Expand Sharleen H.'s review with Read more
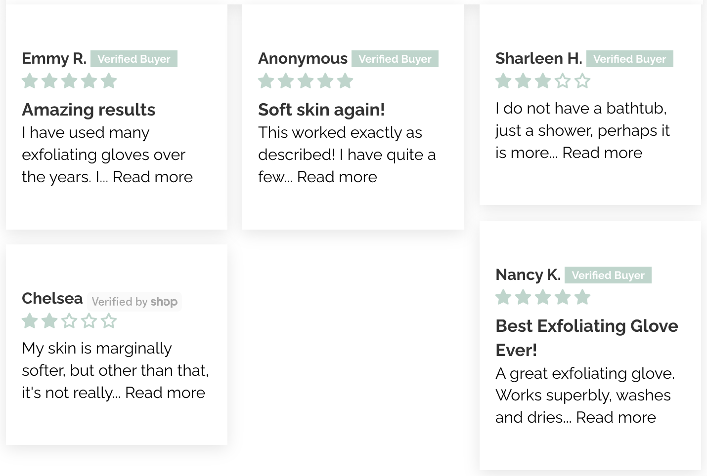Image resolution: width=707 pixels, height=476 pixels. [602, 153]
